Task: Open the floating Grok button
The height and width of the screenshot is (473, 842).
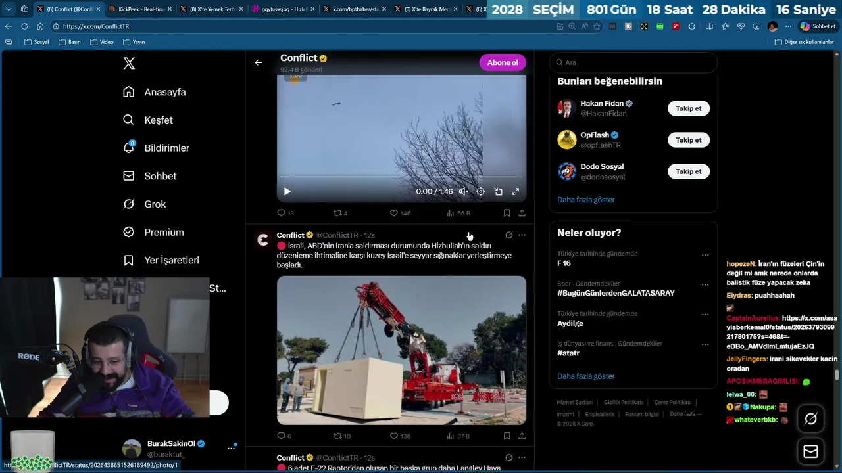Action: click(x=810, y=419)
